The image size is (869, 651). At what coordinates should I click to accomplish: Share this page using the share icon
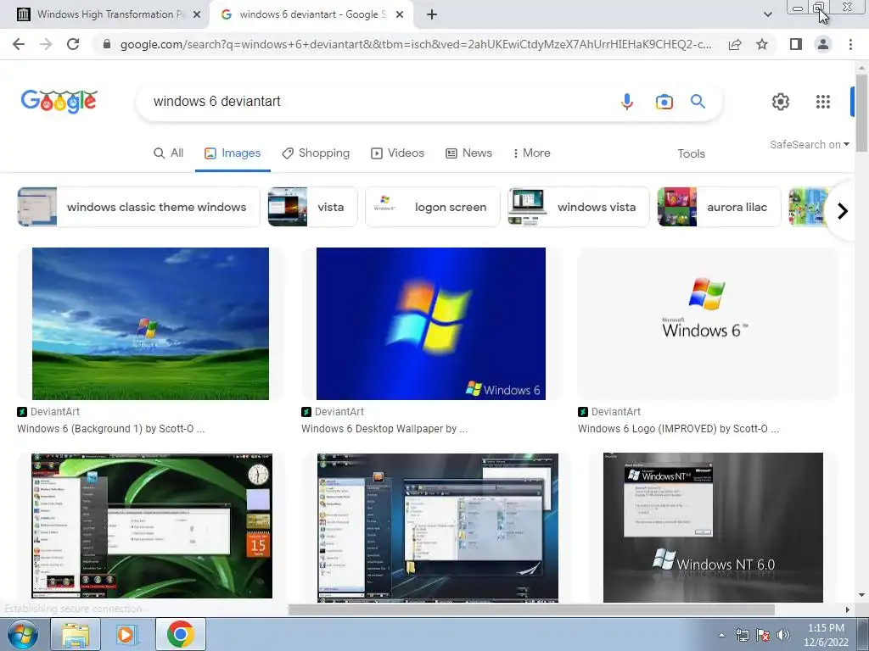[x=735, y=44]
